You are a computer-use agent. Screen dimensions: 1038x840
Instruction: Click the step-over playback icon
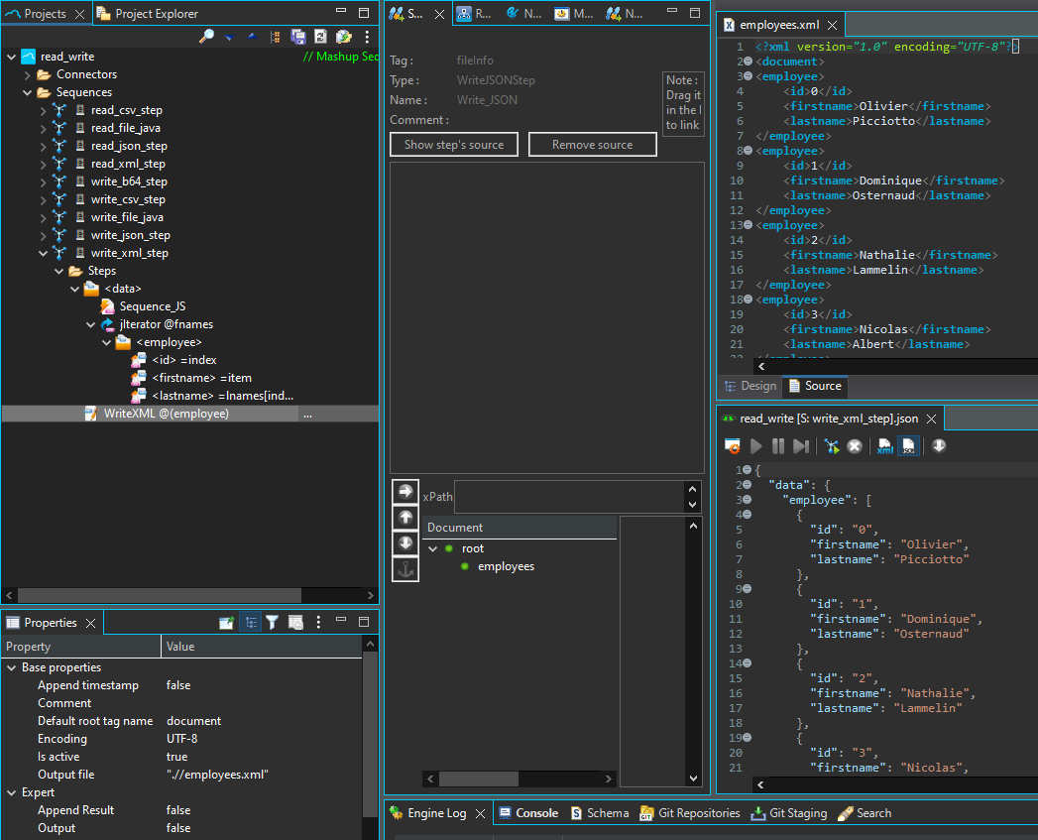pyautogui.click(x=800, y=446)
